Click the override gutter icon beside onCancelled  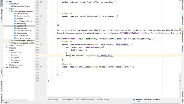click(x=41, y=67)
